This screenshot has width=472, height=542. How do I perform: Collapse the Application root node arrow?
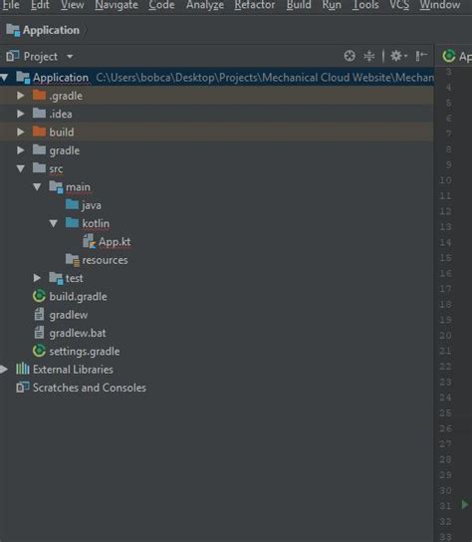coord(4,78)
